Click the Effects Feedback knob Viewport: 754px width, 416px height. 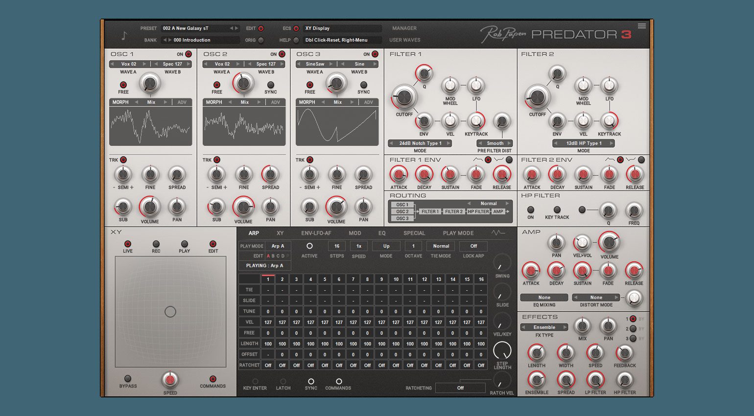click(625, 353)
